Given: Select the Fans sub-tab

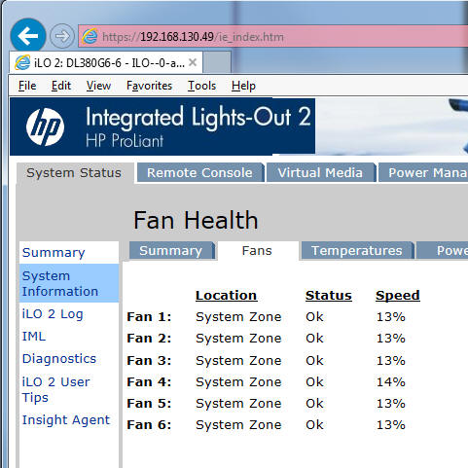Looking at the screenshot, I should (x=257, y=251).
